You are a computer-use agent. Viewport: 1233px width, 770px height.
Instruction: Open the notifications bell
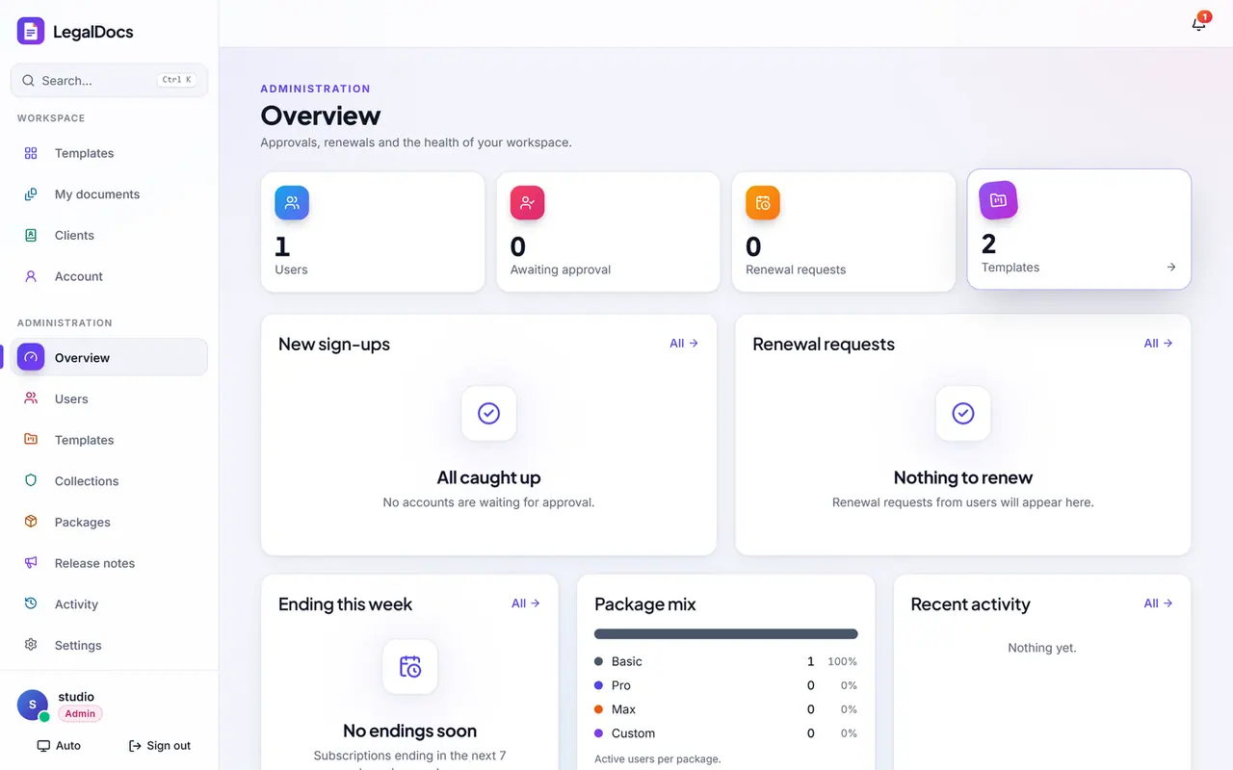(x=1198, y=24)
